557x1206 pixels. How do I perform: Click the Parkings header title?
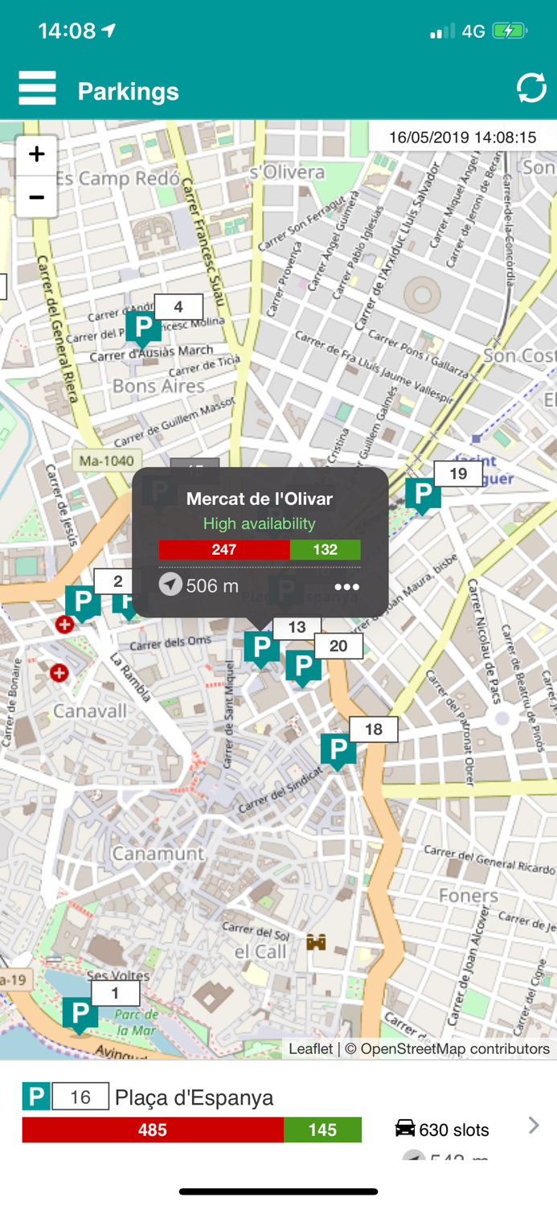click(x=129, y=91)
